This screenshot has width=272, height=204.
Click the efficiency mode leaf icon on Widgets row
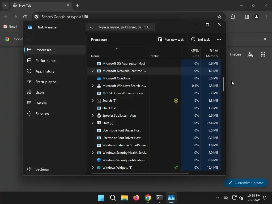(x=176, y=168)
